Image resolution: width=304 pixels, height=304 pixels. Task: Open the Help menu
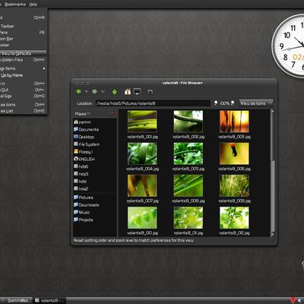click(33, 5)
